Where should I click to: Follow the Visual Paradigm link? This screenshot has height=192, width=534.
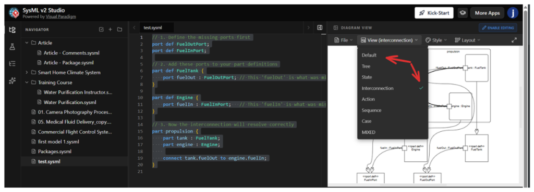tap(60, 16)
